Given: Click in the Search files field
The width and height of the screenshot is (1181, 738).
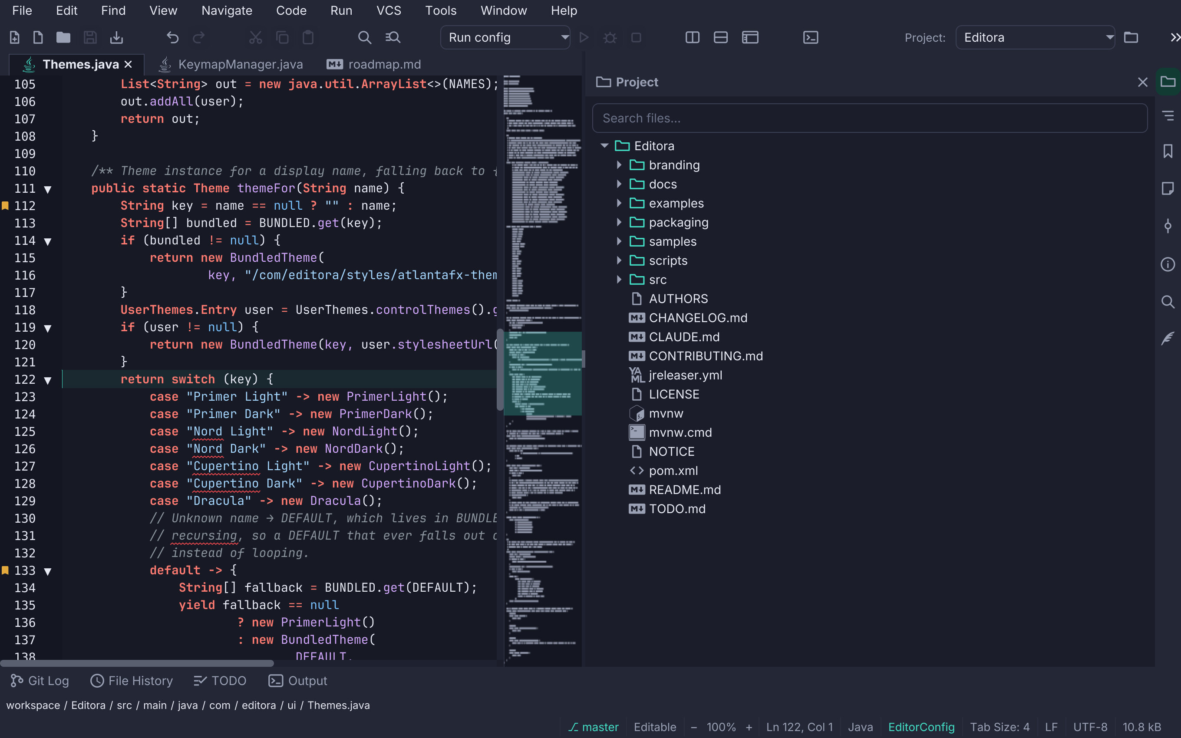Looking at the screenshot, I should pos(870,118).
